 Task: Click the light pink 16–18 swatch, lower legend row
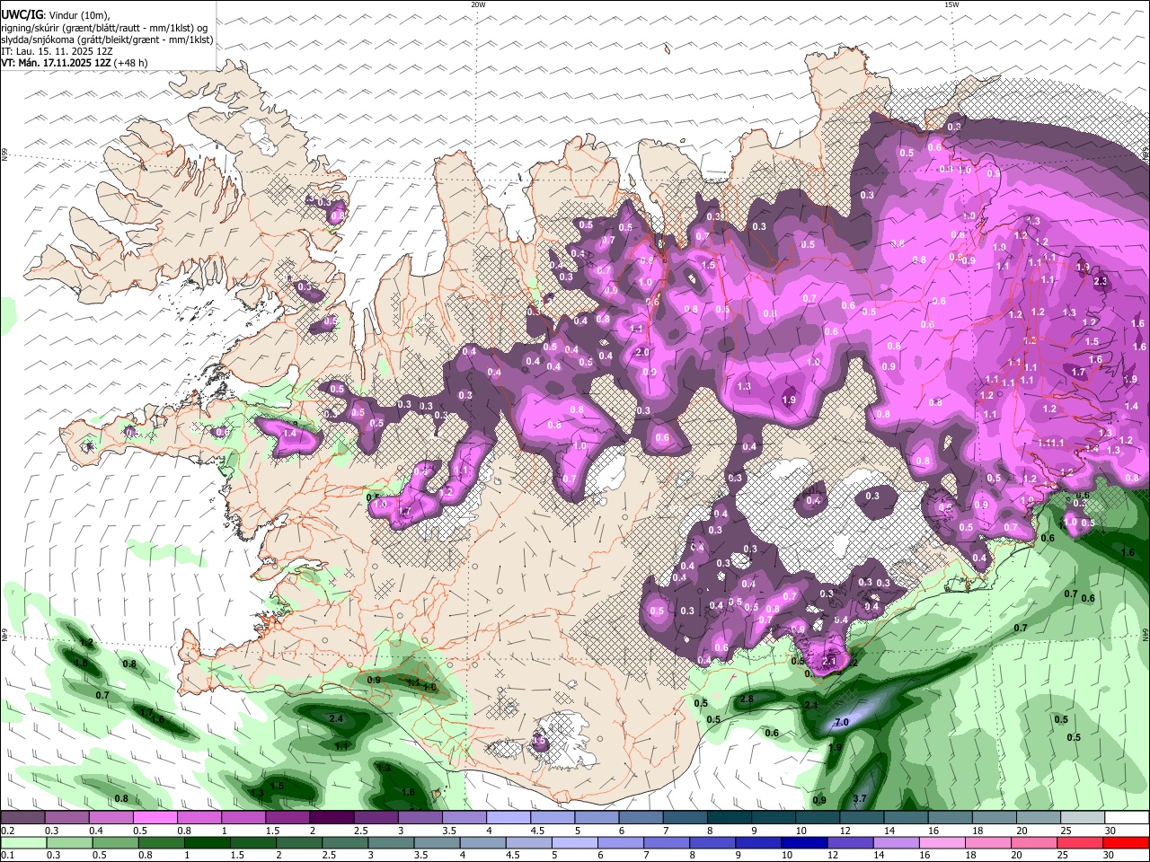pos(940,843)
